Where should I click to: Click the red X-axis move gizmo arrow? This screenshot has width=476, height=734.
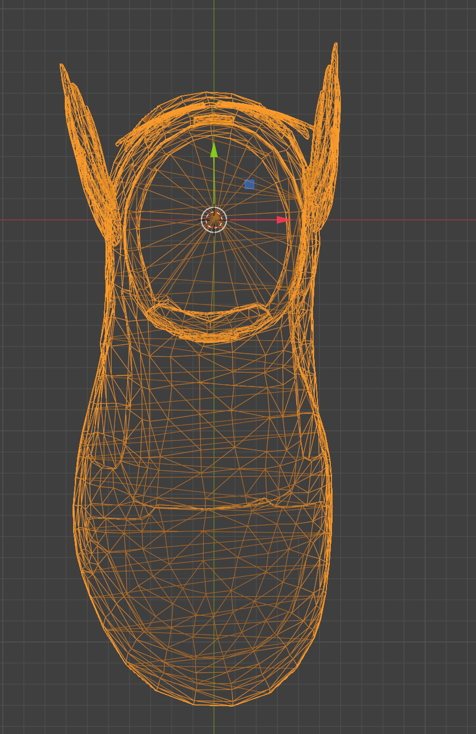pos(283,220)
